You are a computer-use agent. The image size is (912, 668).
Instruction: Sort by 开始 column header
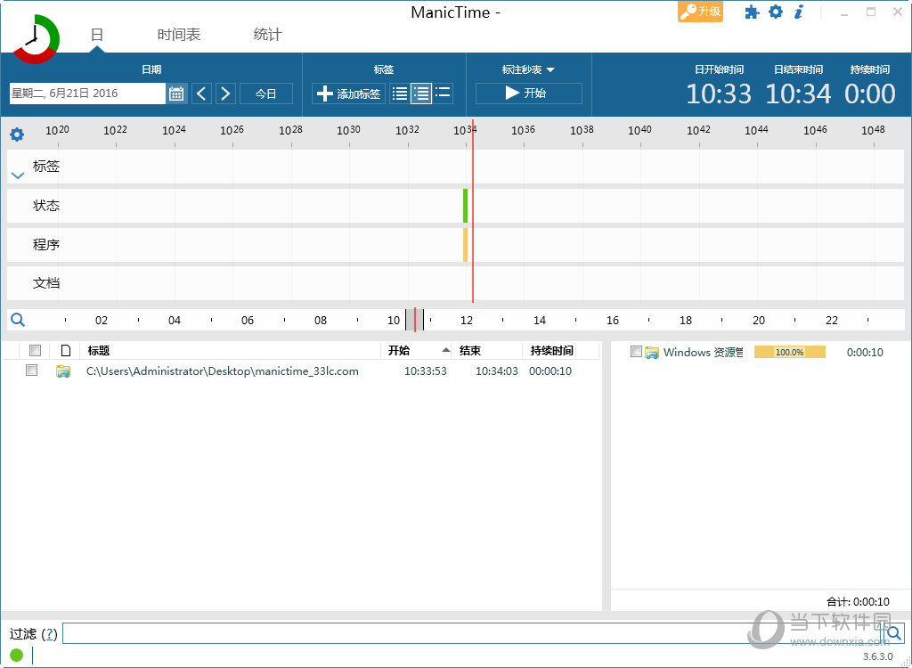(417, 350)
